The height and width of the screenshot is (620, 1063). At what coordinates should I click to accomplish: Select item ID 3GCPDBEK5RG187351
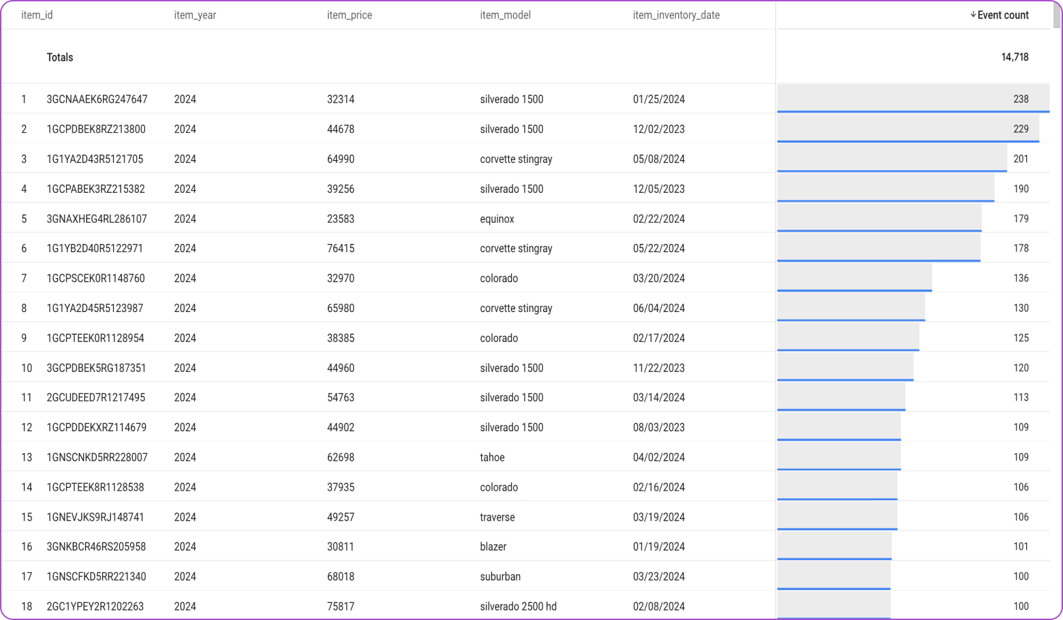[96, 369]
